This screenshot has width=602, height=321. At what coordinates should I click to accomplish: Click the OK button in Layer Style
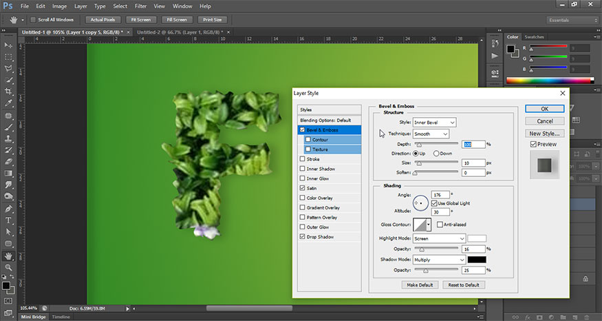pos(544,109)
